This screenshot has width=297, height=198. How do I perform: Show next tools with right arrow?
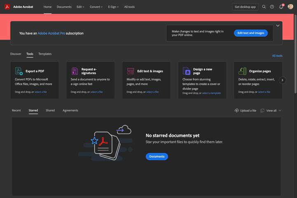click(282, 80)
